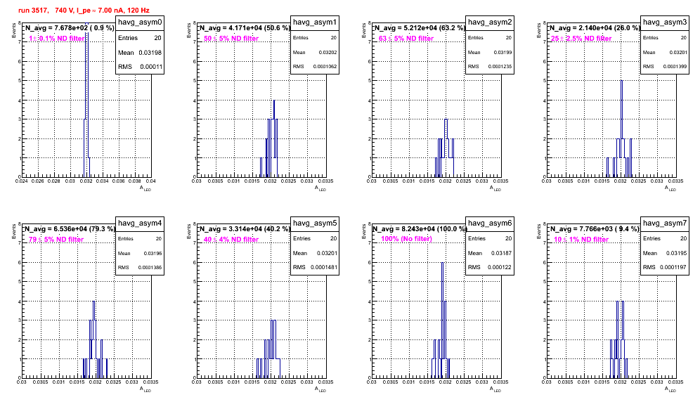This screenshot has height=402, width=700.
Task: Click RMS 0.0001197 in havg_asym7 stats
Action: (x=665, y=267)
